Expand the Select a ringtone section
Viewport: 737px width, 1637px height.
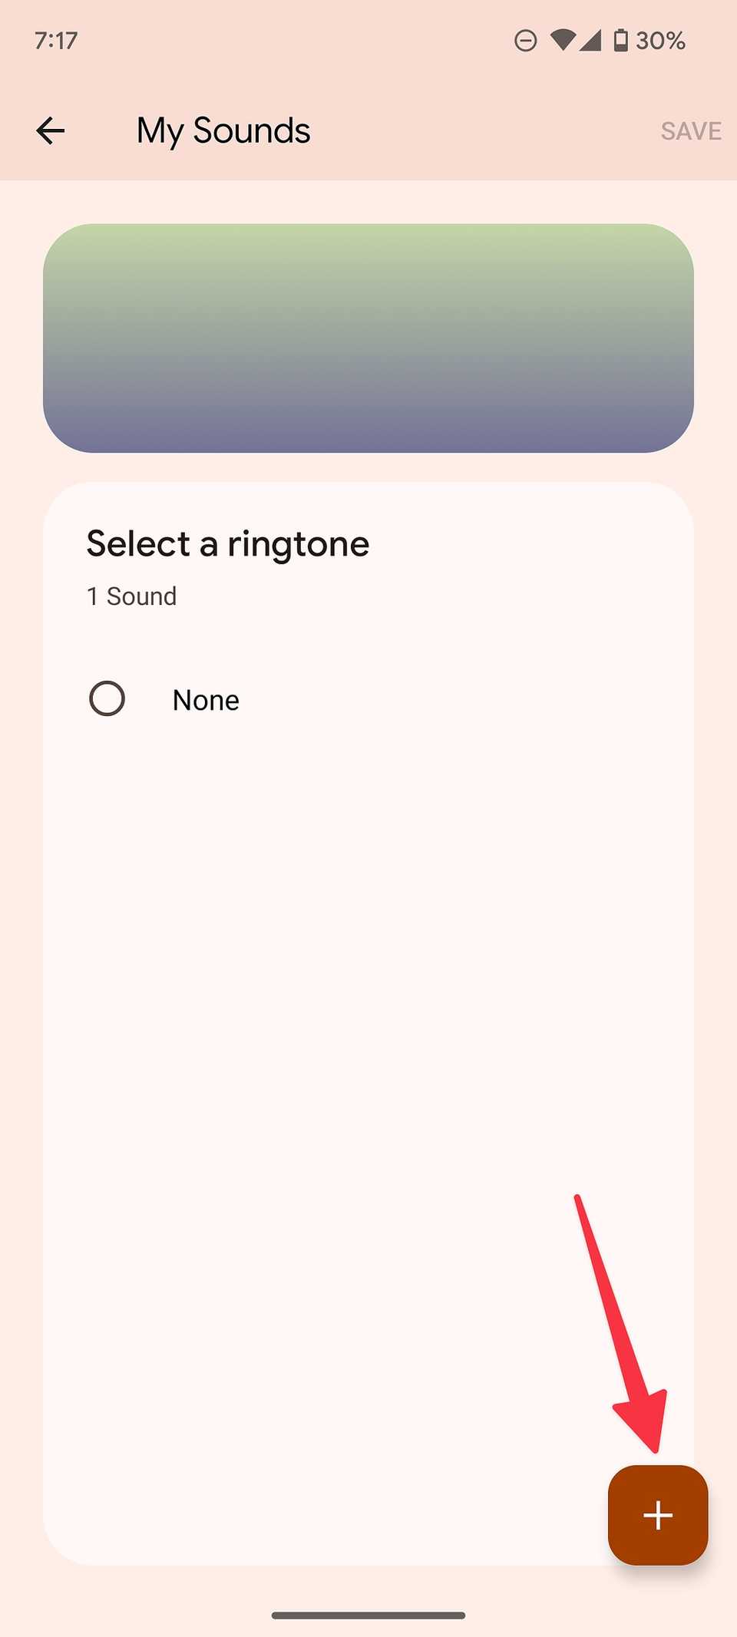[227, 543]
